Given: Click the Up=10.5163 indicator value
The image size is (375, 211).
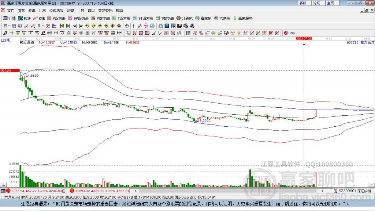Looking at the screenshot, I should [68, 42].
